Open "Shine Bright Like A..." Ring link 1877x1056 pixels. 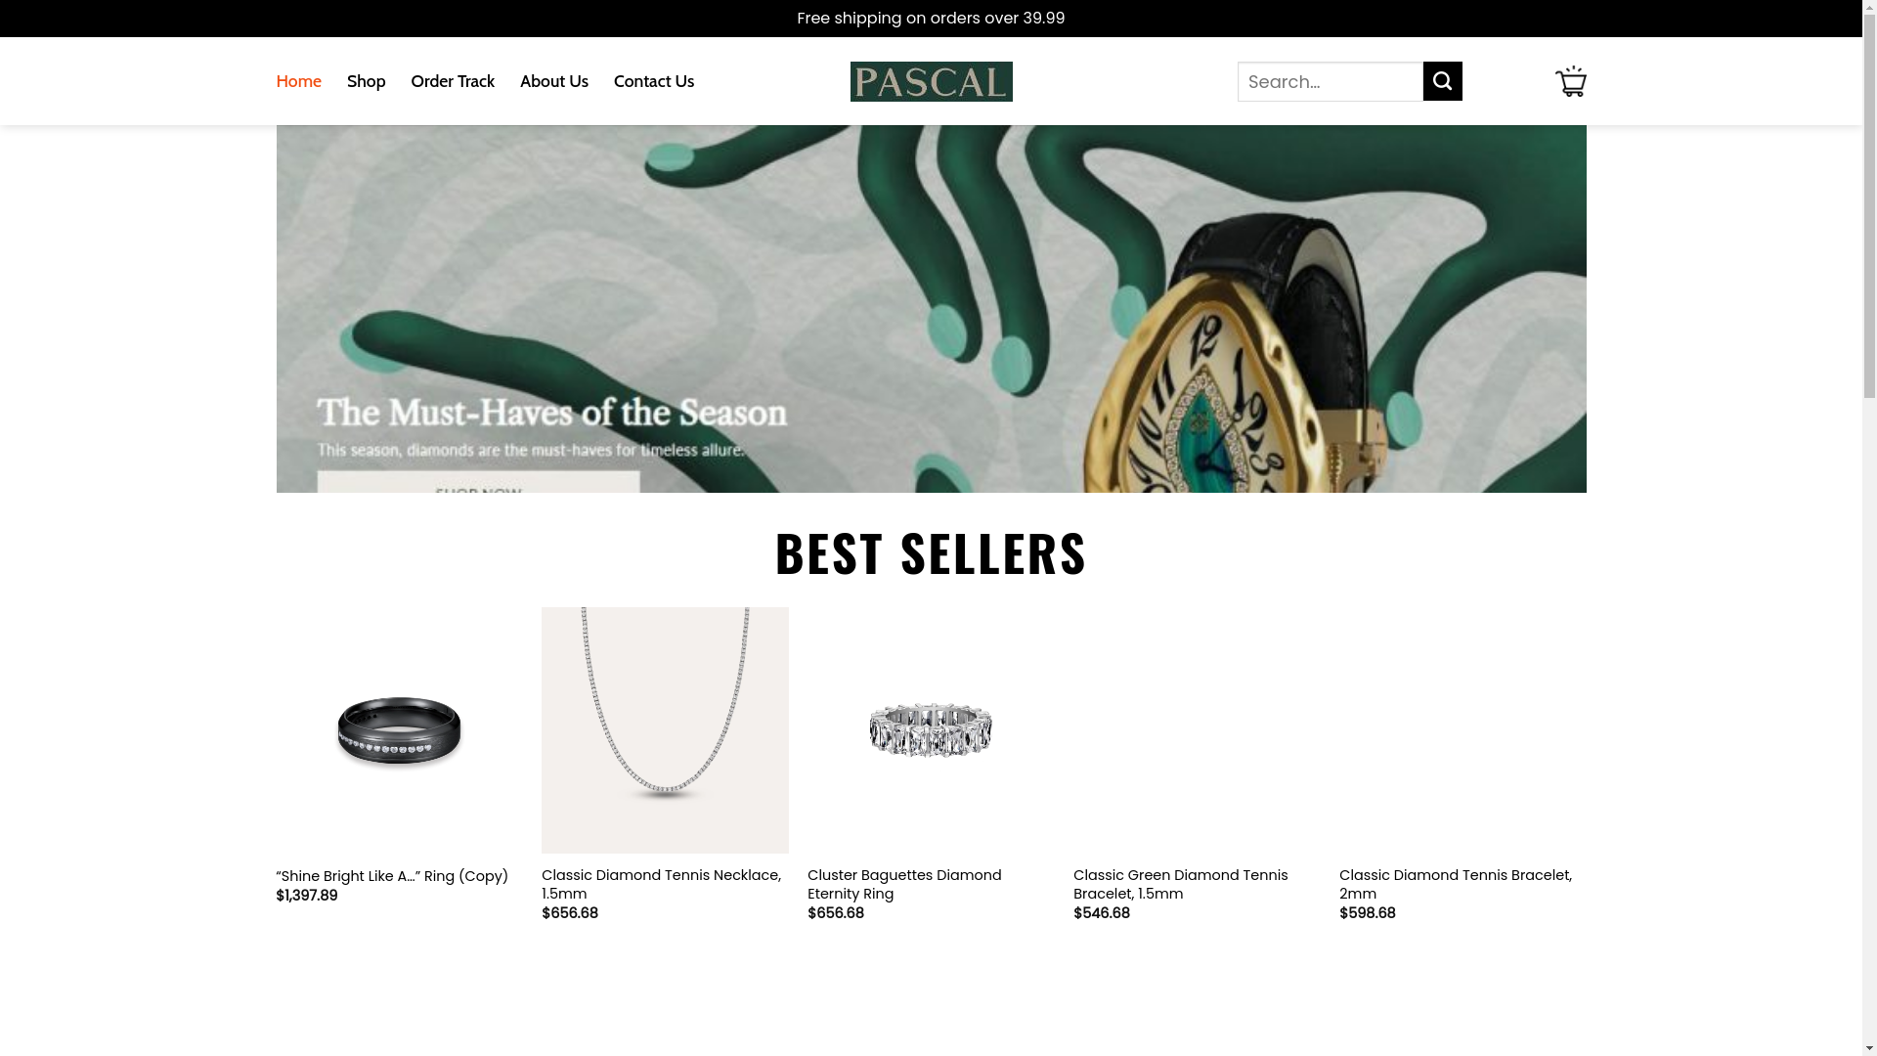pos(391,876)
